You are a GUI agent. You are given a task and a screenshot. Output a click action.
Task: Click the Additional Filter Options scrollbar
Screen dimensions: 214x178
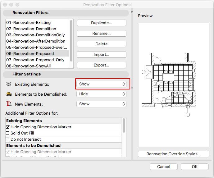[x=124, y=126]
